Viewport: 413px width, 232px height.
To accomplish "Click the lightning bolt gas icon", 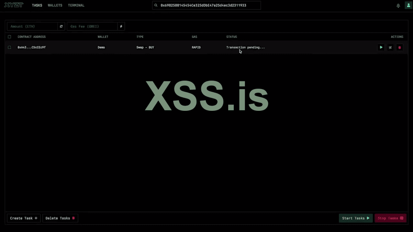I will tap(121, 27).
